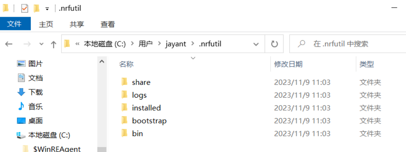Go up one level with the up arrow
The image size is (406, 152).
(x=53, y=44)
